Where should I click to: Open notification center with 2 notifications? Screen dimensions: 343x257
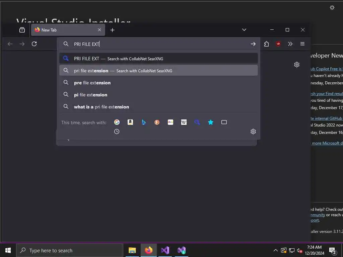tap(333, 251)
